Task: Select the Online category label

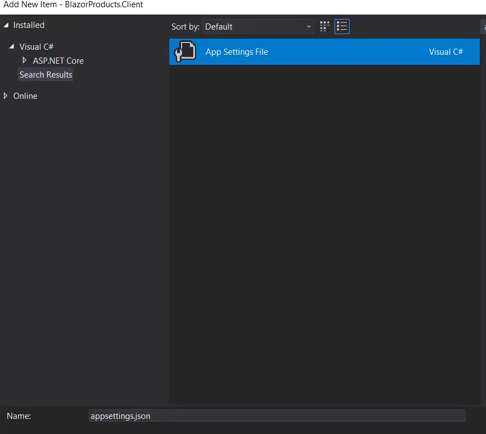Action: coord(25,96)
